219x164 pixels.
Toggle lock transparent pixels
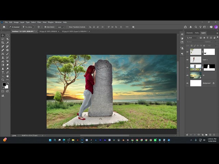[192, 45]
